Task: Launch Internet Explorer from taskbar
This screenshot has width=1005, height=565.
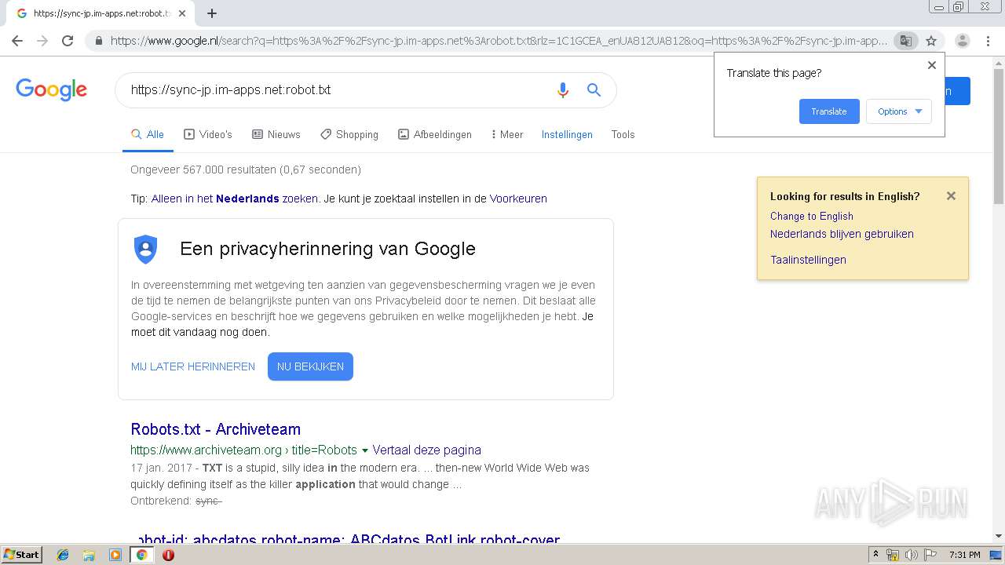Action: [x=63, y=555]
